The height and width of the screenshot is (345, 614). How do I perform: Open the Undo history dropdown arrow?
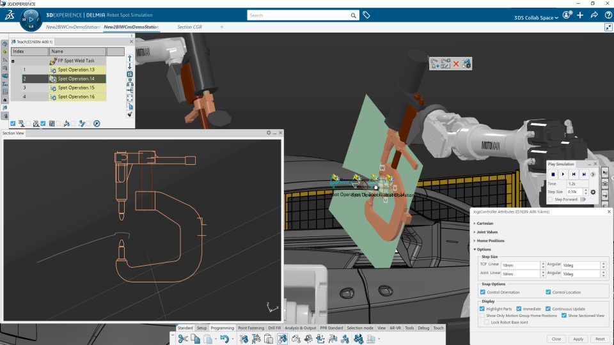click(x=232, y=339)
